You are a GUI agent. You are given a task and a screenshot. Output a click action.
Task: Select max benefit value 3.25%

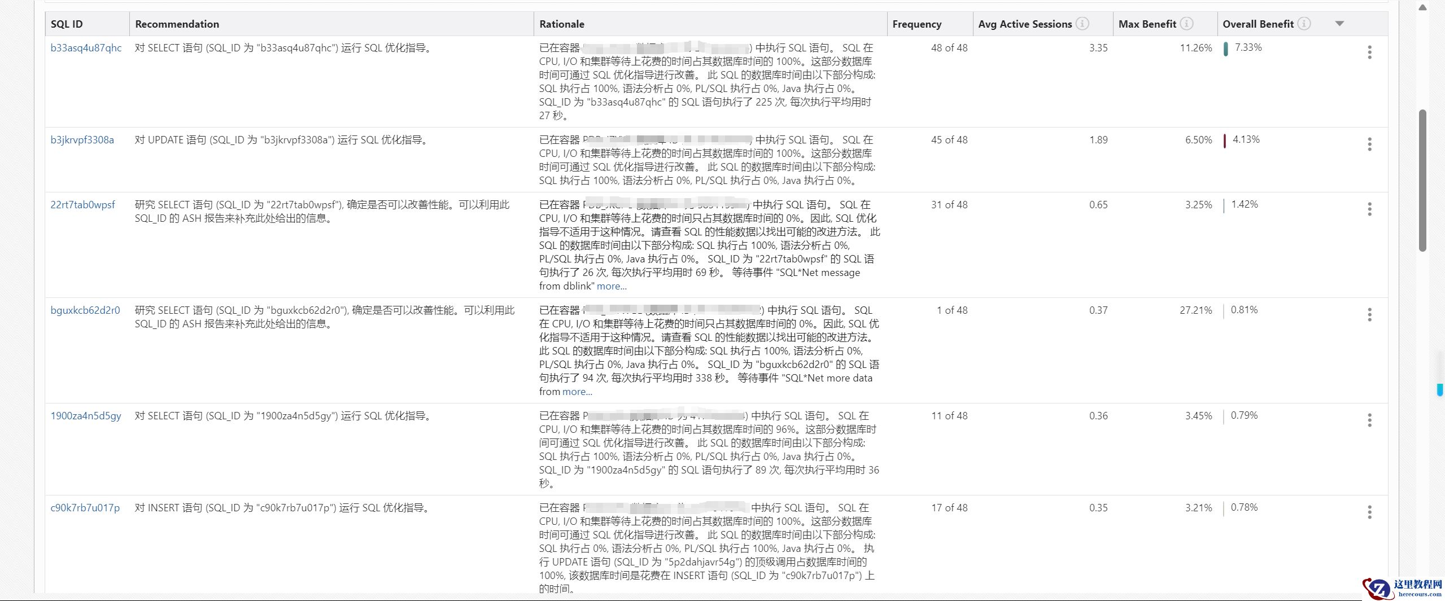click(1199, 205)
